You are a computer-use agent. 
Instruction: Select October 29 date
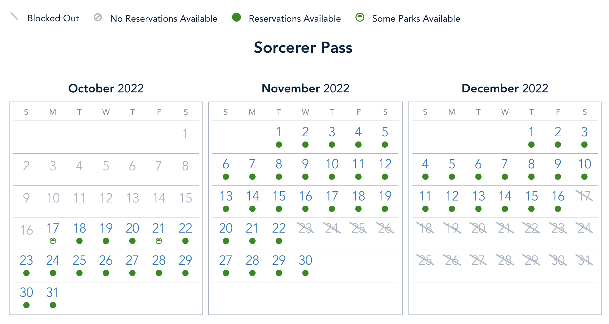(185, 260)
